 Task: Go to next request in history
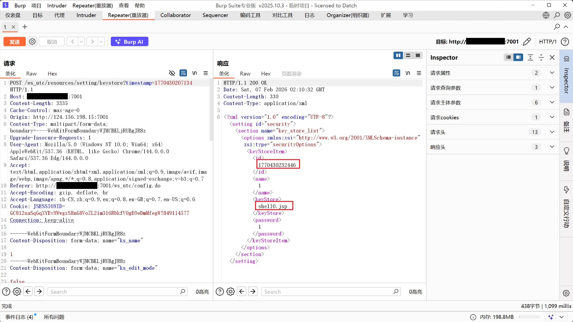pyautogui.click(x=92, y=41)
